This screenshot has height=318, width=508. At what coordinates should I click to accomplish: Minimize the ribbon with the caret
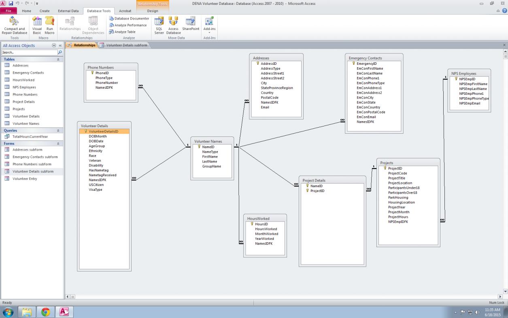pyautogui.click(x=498, y=11)
